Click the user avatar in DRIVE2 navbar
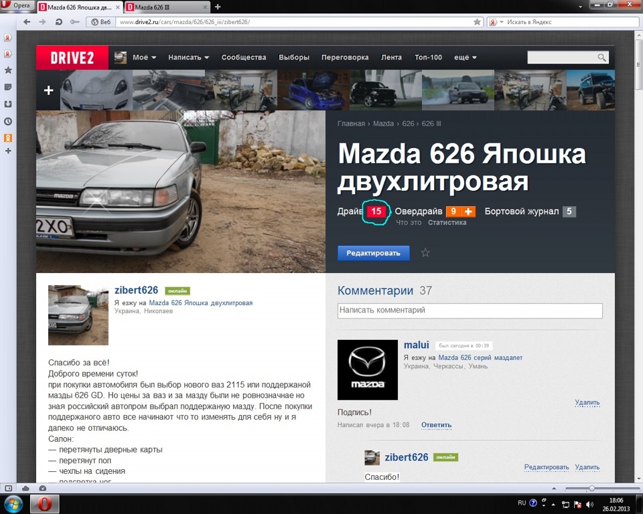The image size is (643, 514). 120,58
